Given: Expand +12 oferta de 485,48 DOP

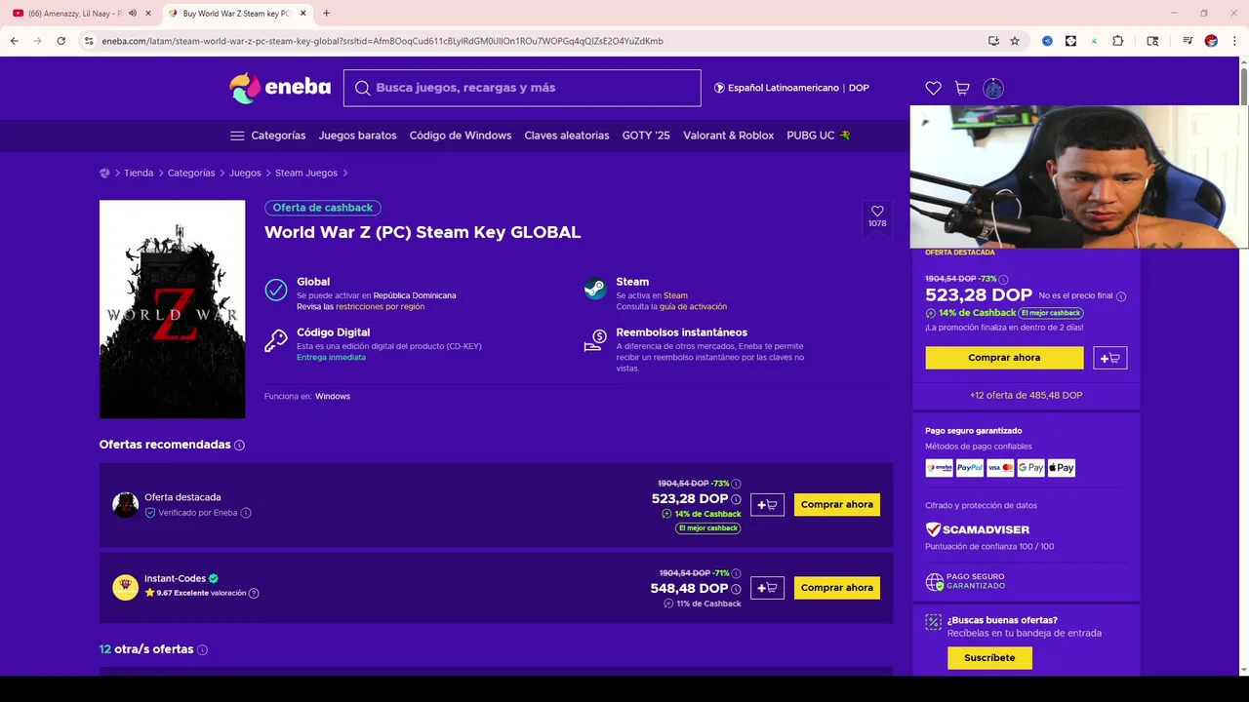Looking at the screenshot, I should (1026, 395).
